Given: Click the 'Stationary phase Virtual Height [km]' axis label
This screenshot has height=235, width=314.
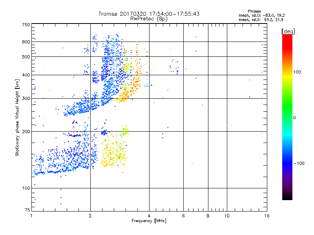Looking at the screenshot, I should (x=17, y=118).
